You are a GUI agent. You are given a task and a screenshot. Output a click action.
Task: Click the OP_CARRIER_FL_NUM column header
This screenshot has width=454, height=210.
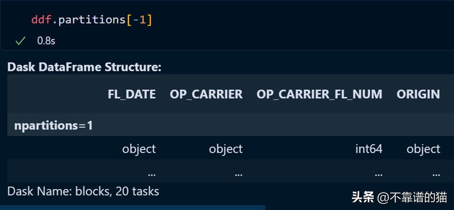[x=319, y=94]
